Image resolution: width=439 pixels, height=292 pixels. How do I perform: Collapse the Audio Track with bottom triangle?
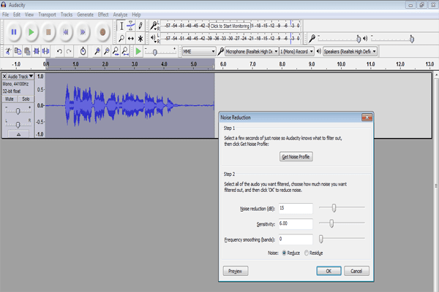click(x=18, y=134)
